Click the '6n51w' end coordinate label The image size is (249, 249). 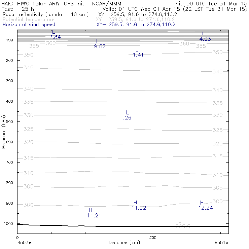(x=221, y=243)
